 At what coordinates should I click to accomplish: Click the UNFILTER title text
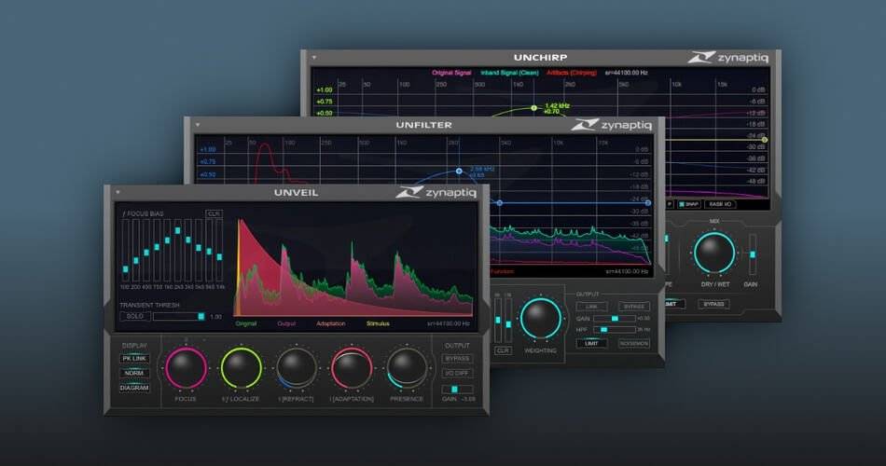click(423, 125)
